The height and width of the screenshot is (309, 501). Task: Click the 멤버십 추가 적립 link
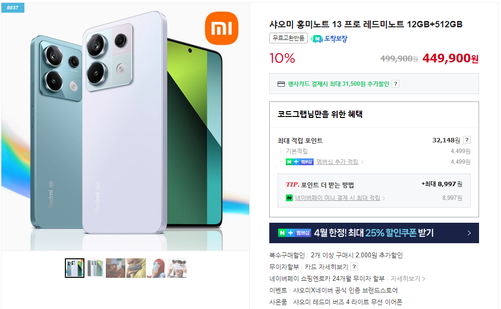click(338, 162)
